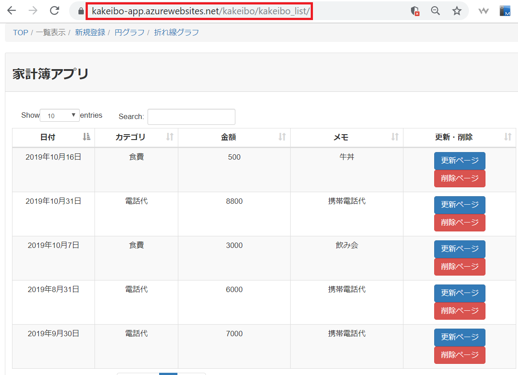Viewport: 518px width, 375px height.
Task: Navigate to the 円グラフ pie chart
Action: (129, 32)
